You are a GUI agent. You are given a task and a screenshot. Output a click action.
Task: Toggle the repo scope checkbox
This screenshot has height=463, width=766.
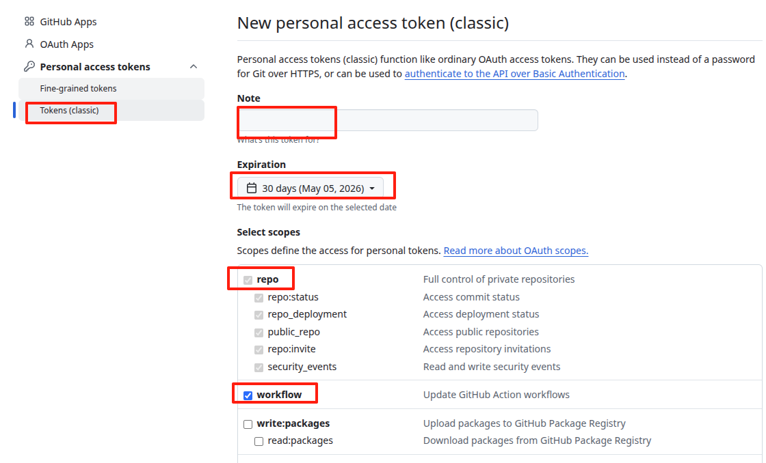tap(248, 280)
